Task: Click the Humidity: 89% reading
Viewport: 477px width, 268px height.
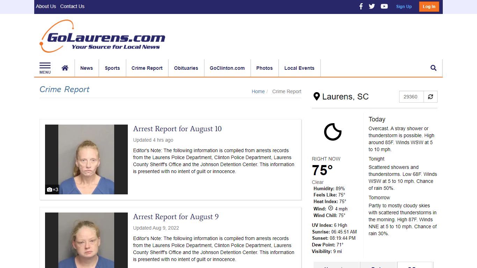Action: coord(329,188)
